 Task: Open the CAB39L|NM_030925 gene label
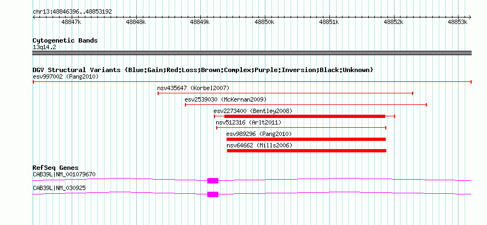click(59, 188)
